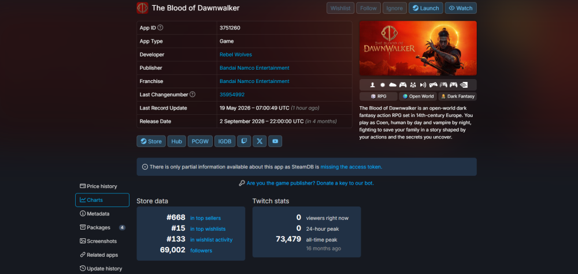Open the PCGW link button
The image size is (578, 274).
tap(200, 141)
